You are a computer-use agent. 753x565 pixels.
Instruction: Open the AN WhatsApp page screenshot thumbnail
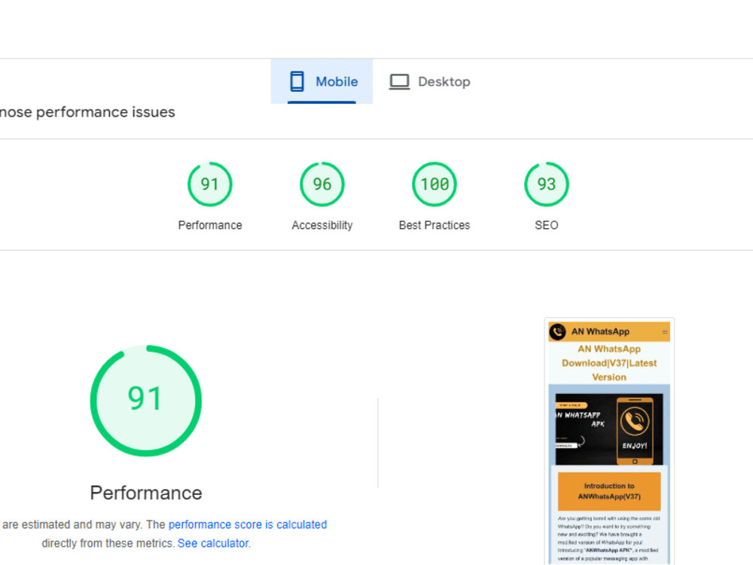(609, 441)
